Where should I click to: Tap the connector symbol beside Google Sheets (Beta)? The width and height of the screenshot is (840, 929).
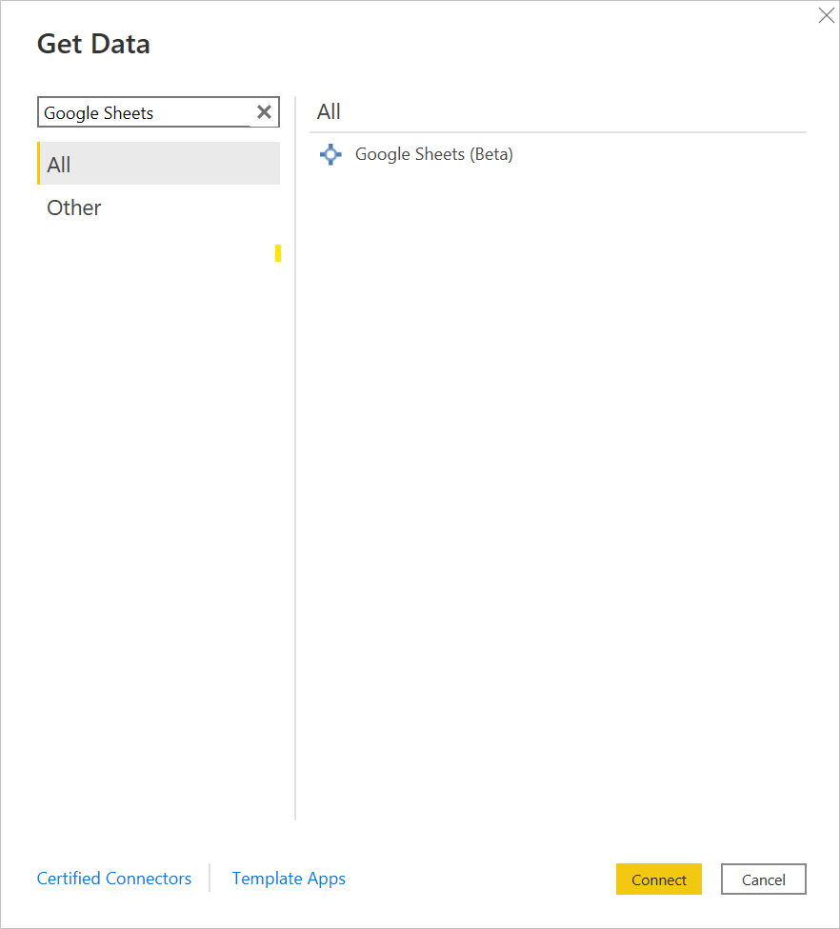(330, 154)
